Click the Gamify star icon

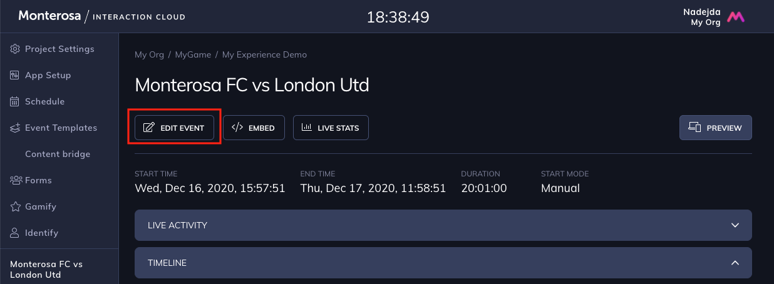tap(15, 206)
